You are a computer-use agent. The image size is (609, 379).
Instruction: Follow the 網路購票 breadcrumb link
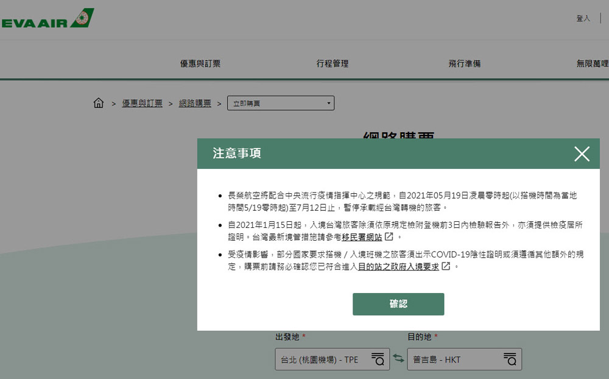195,103
